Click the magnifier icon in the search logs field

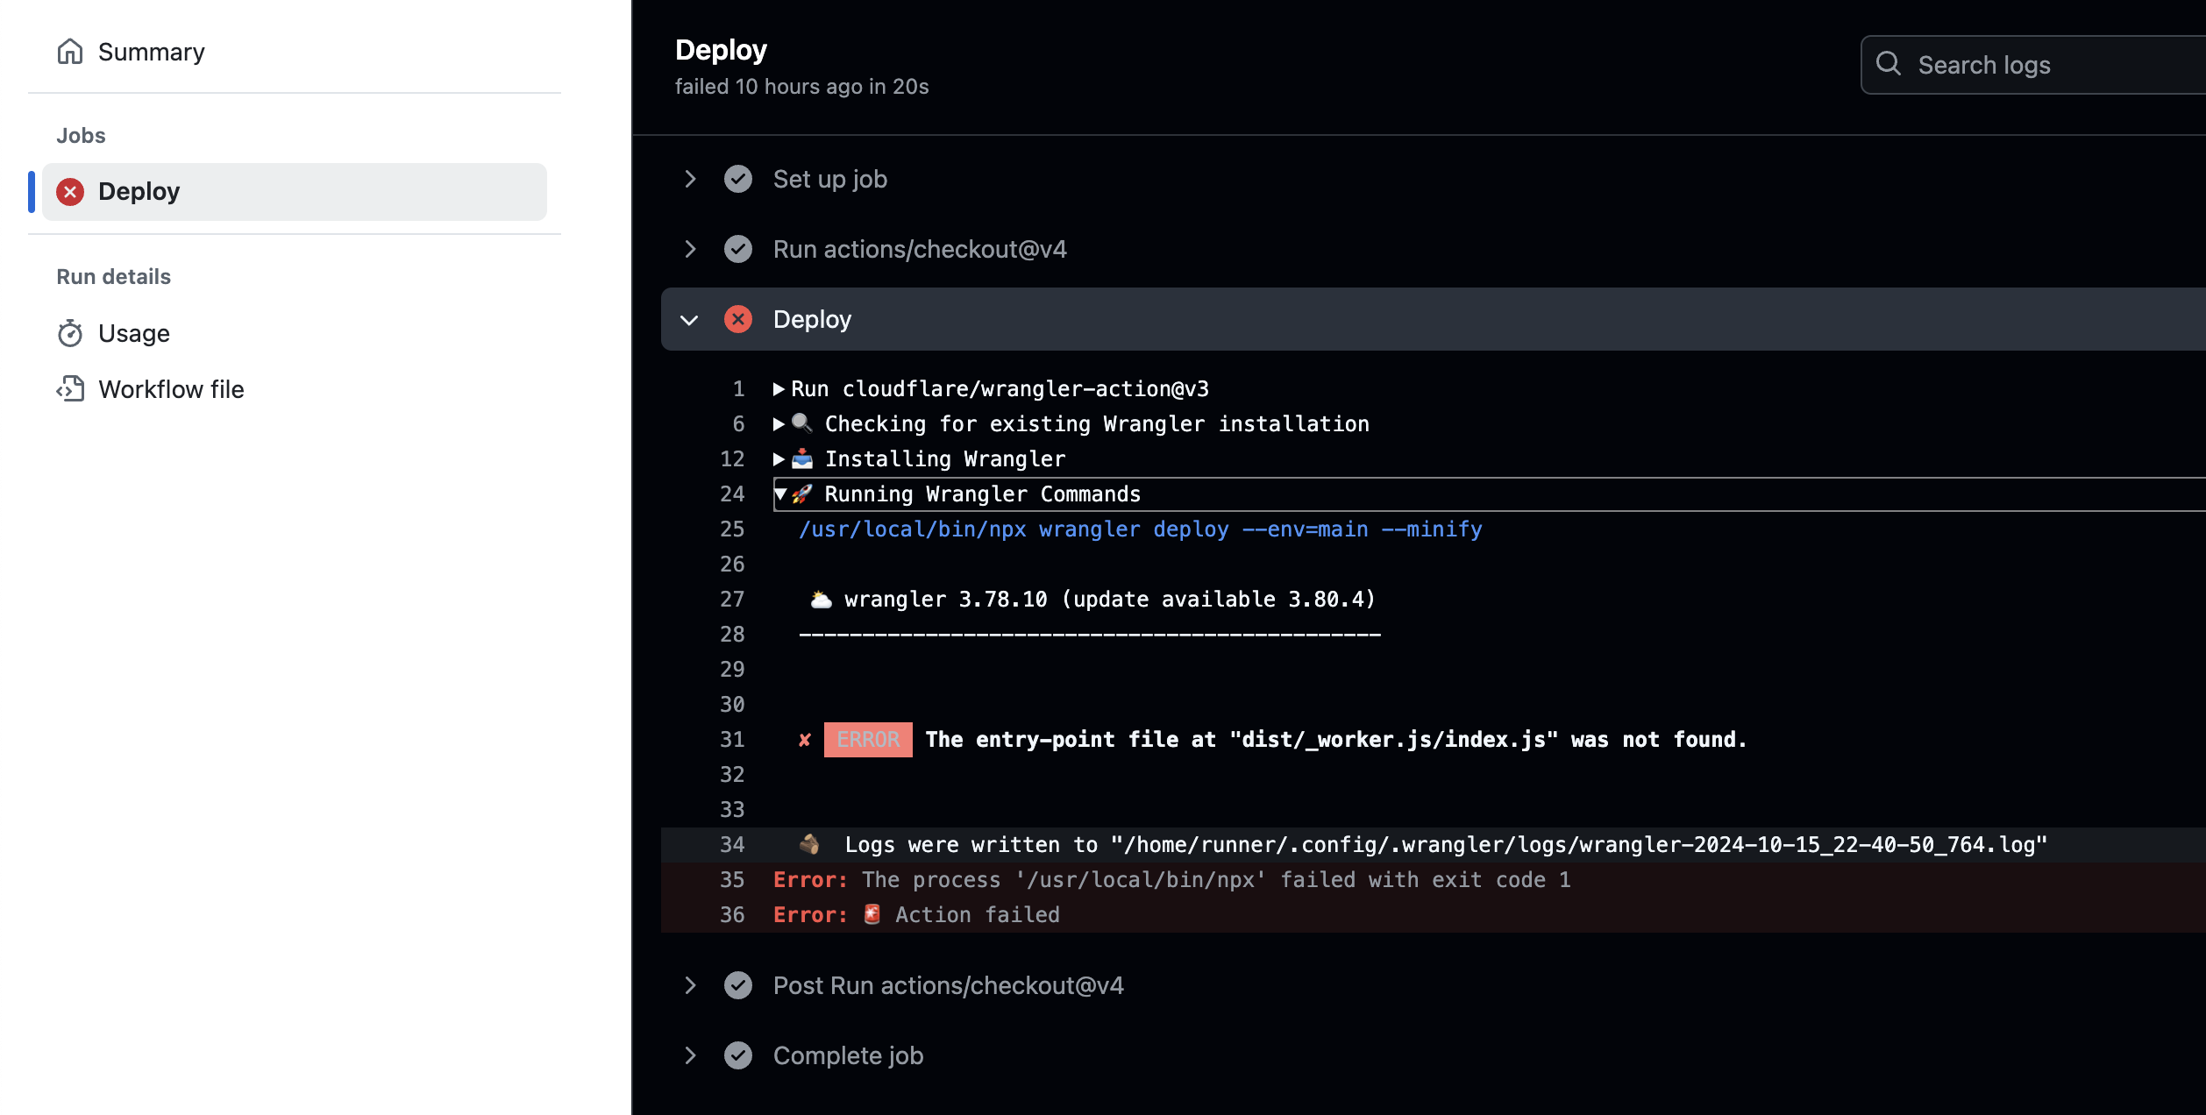click(x=1889, y=64)
